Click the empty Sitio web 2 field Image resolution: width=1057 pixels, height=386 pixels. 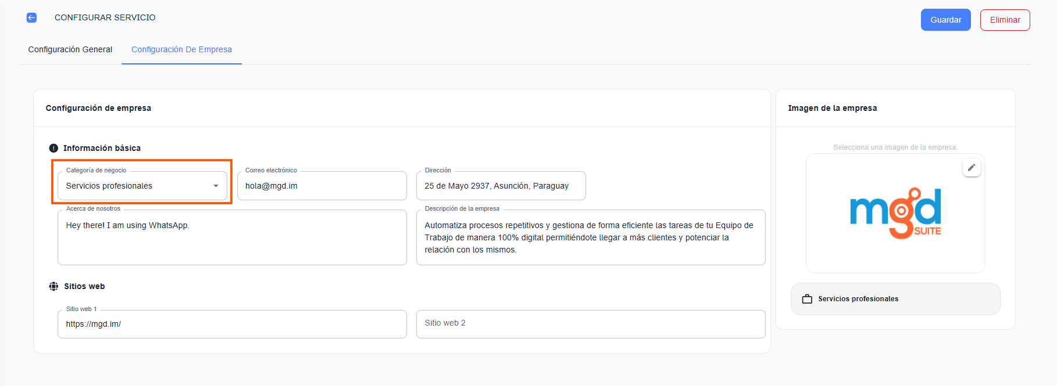tap(591, 323)
